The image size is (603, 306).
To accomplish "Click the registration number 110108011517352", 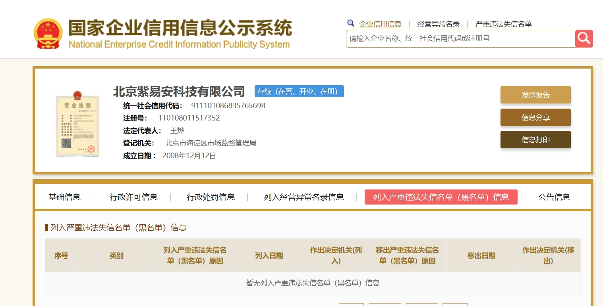I will [x=189, y=118].
